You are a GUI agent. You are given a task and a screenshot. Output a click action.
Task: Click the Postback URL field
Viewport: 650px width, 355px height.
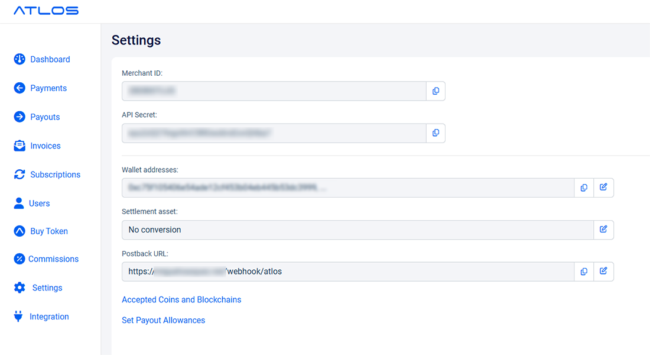point(347,272)
